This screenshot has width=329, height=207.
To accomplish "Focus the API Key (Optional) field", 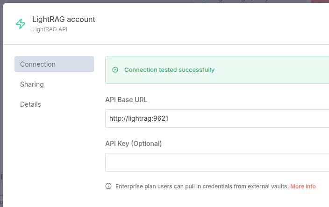I will [x=217, y=162].
